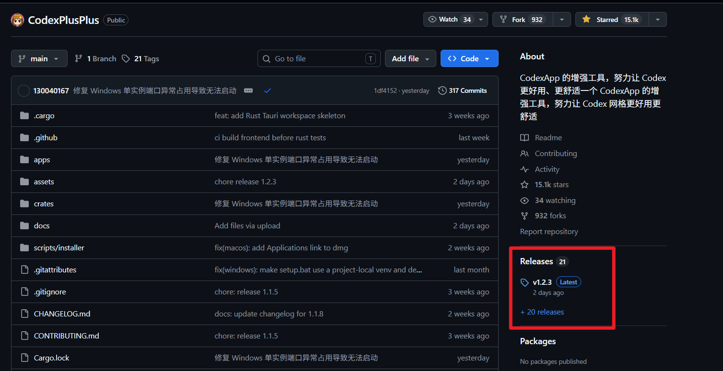Click the scripts/installer folder icon

coord(24,248)
